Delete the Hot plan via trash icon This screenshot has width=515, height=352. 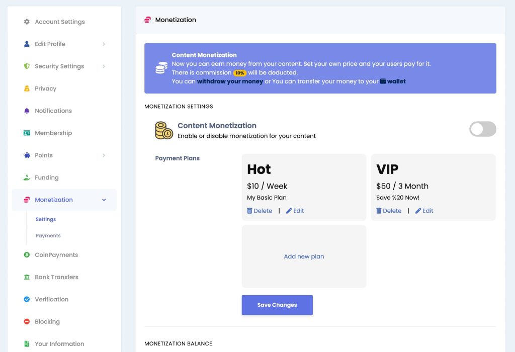249,211
